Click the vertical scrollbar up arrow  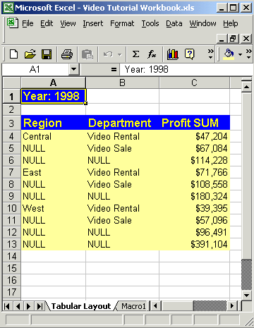(x=247, y=87)
